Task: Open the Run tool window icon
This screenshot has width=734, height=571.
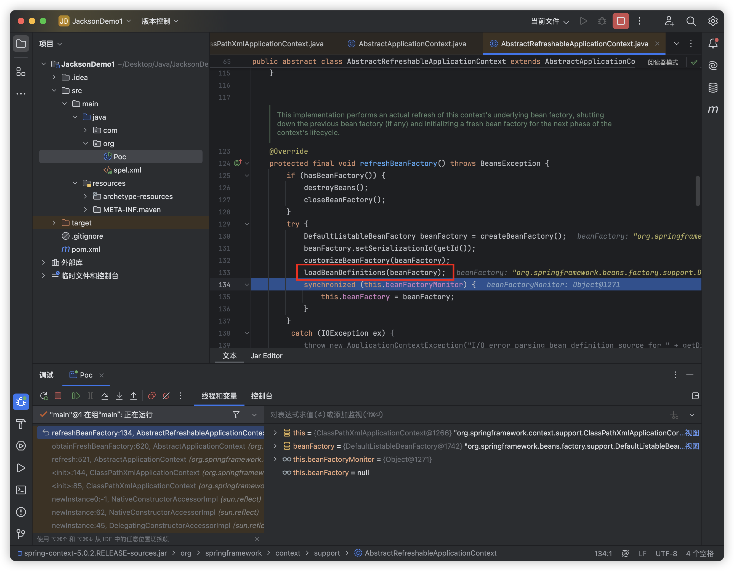Action: [21, 468]
